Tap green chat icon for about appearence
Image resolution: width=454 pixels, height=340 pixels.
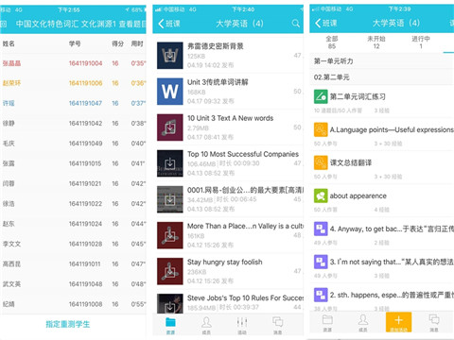click(321, 195)
